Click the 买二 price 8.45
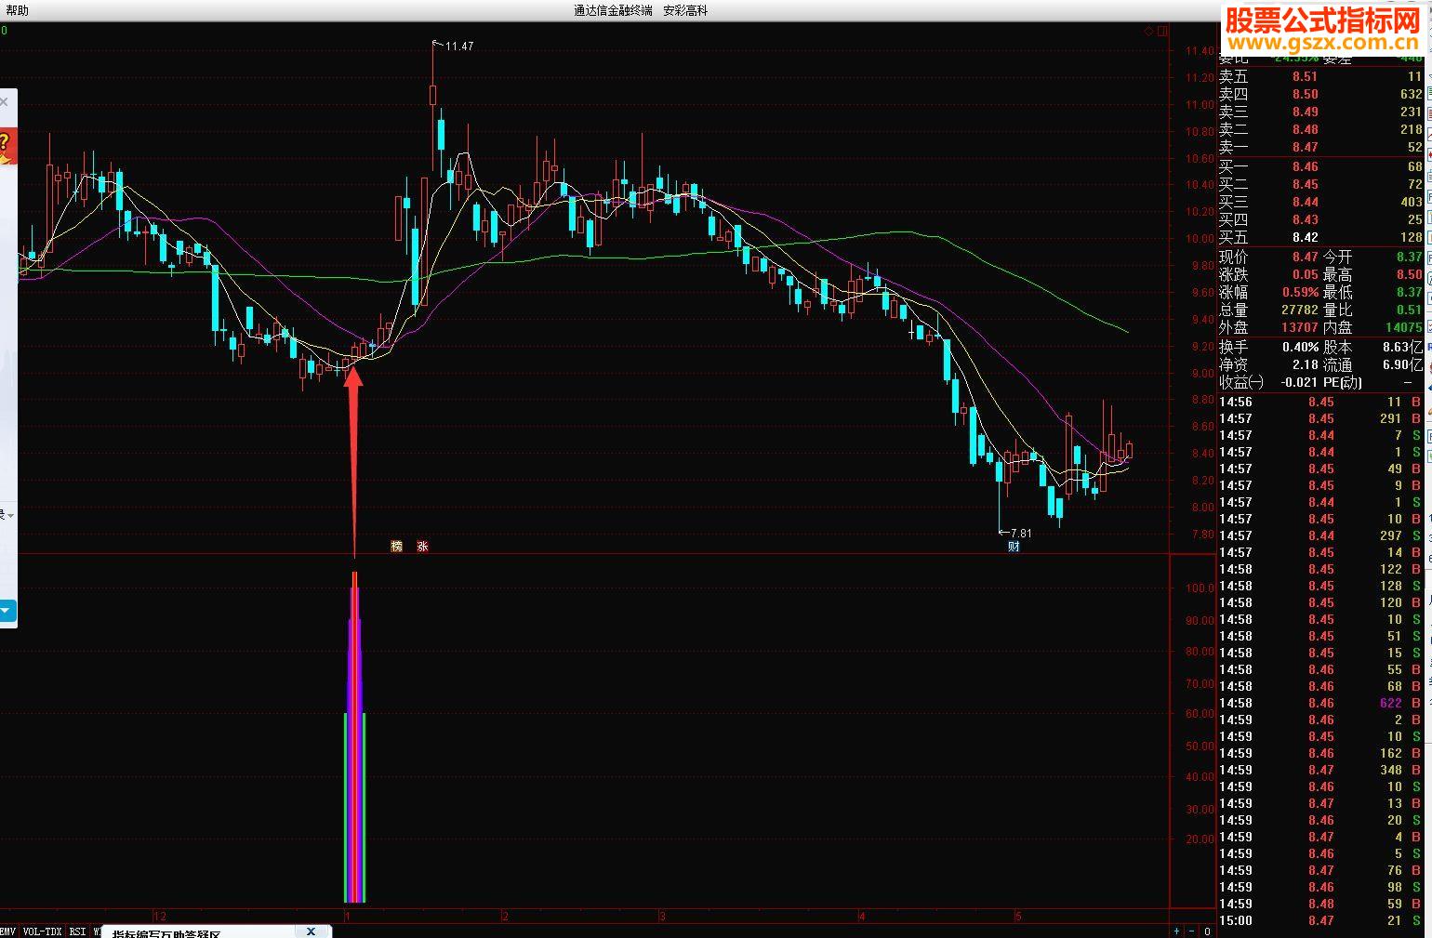Image resolution: width=1432 pixels, height=938 pixels. 1305,184
